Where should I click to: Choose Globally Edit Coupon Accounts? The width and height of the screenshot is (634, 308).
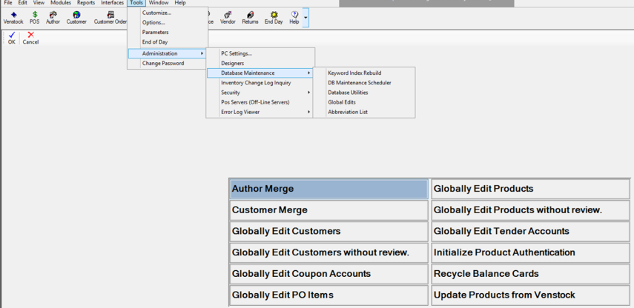(x=328, y=274)
